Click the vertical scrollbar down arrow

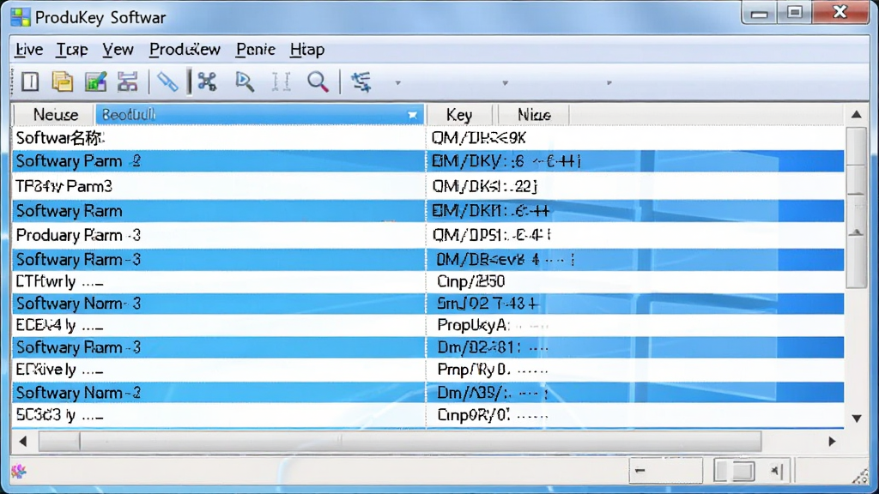pyautogui.click(x=856, y=418)
